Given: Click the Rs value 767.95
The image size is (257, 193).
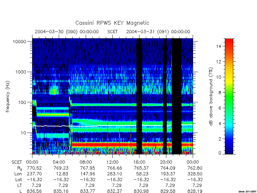Looking at the screenshot, I should pyautogui.click(x=87, y=168).
